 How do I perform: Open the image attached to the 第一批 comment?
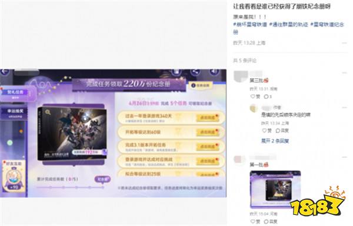tap(275, 189)
